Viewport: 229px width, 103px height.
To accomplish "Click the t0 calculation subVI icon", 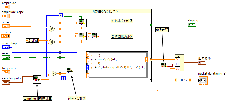I will click(x=164, y=66).
